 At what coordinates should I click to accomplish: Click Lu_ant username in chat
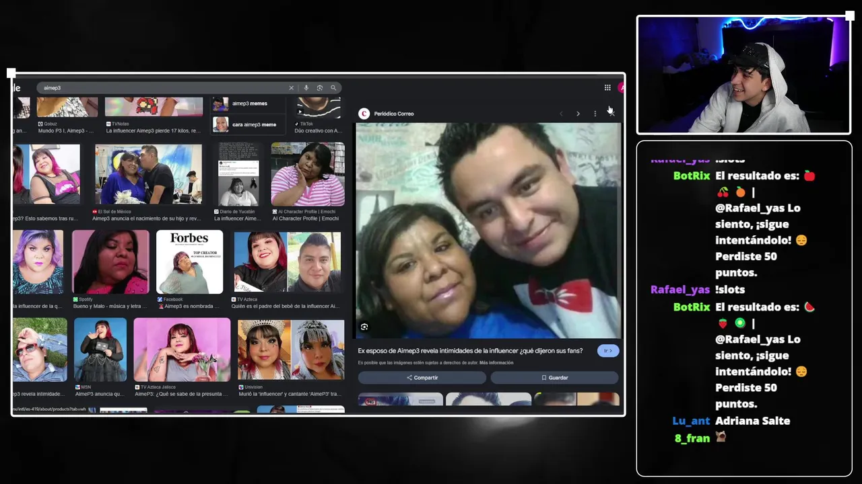(x=691, y=421)
